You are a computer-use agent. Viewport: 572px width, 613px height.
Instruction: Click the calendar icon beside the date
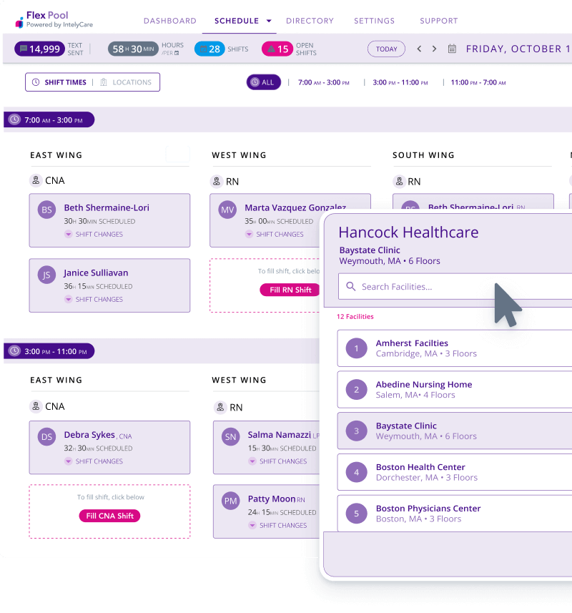coord(452,49)
